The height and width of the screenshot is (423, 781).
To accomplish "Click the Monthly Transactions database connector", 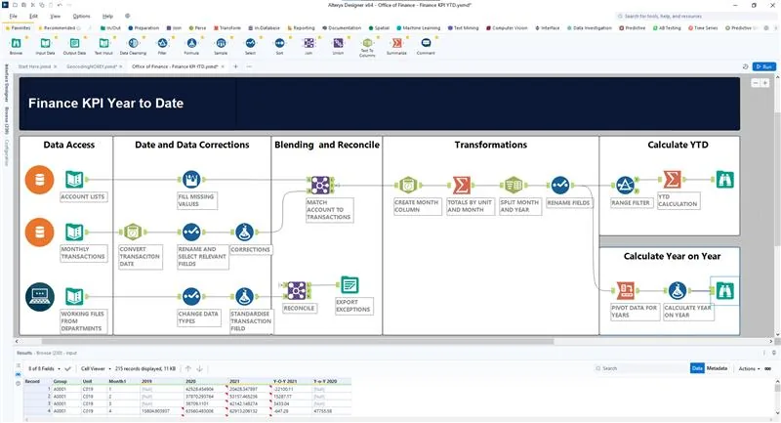I will pos(39,232).
